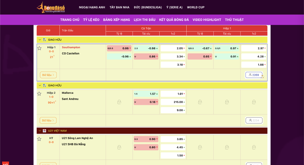Click the Southampton team name
The height and width of the screenshot is (165, 304).
click(x=71, y=47)
